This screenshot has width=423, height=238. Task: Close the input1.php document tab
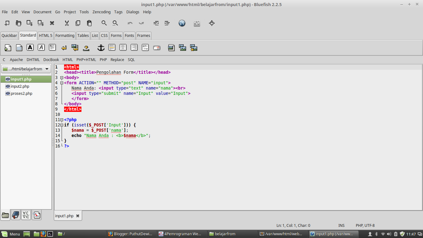78,216
